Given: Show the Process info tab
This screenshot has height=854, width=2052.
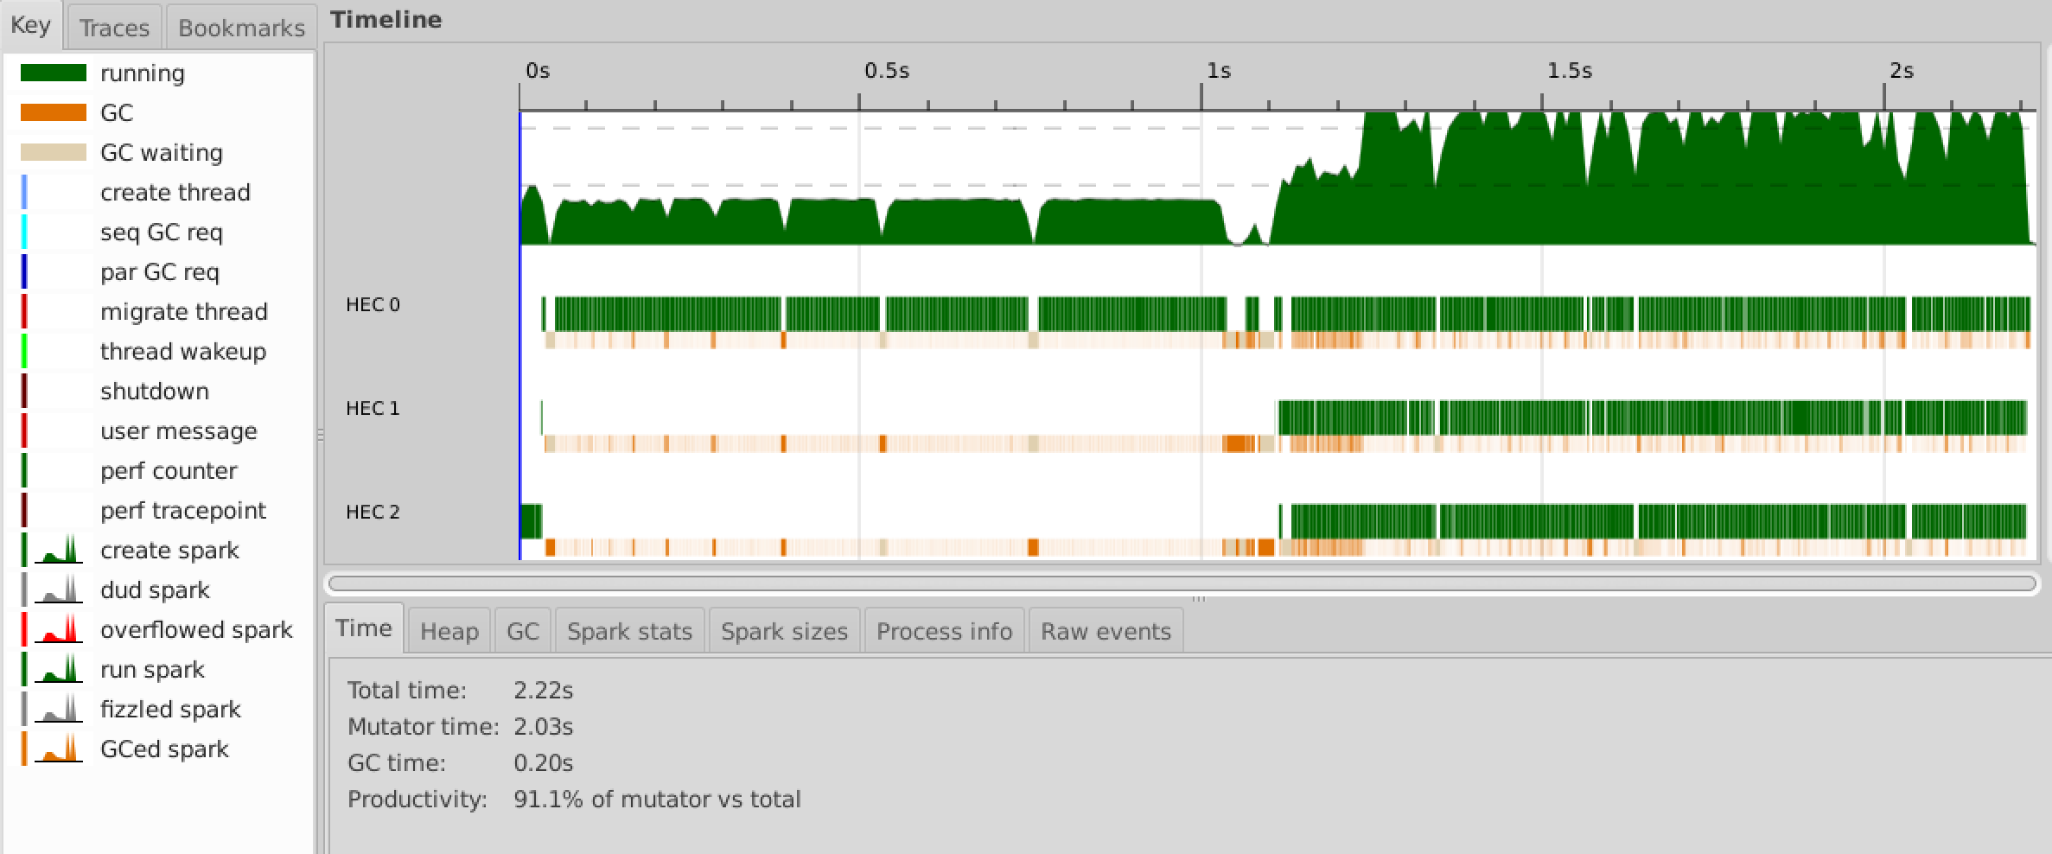Looking at the screenshot, I should coord(944,632).
